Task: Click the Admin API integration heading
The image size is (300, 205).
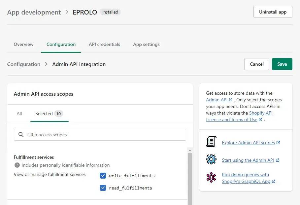Action: (79, 64)
